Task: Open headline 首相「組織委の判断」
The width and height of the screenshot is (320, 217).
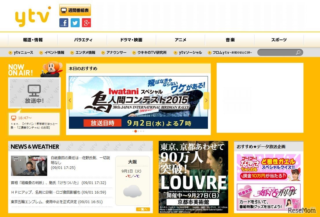Action: pyautogui.click(x=58, y=183)
